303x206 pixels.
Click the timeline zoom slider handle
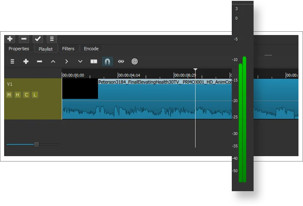pyautogui.click(x=36, y=144)
